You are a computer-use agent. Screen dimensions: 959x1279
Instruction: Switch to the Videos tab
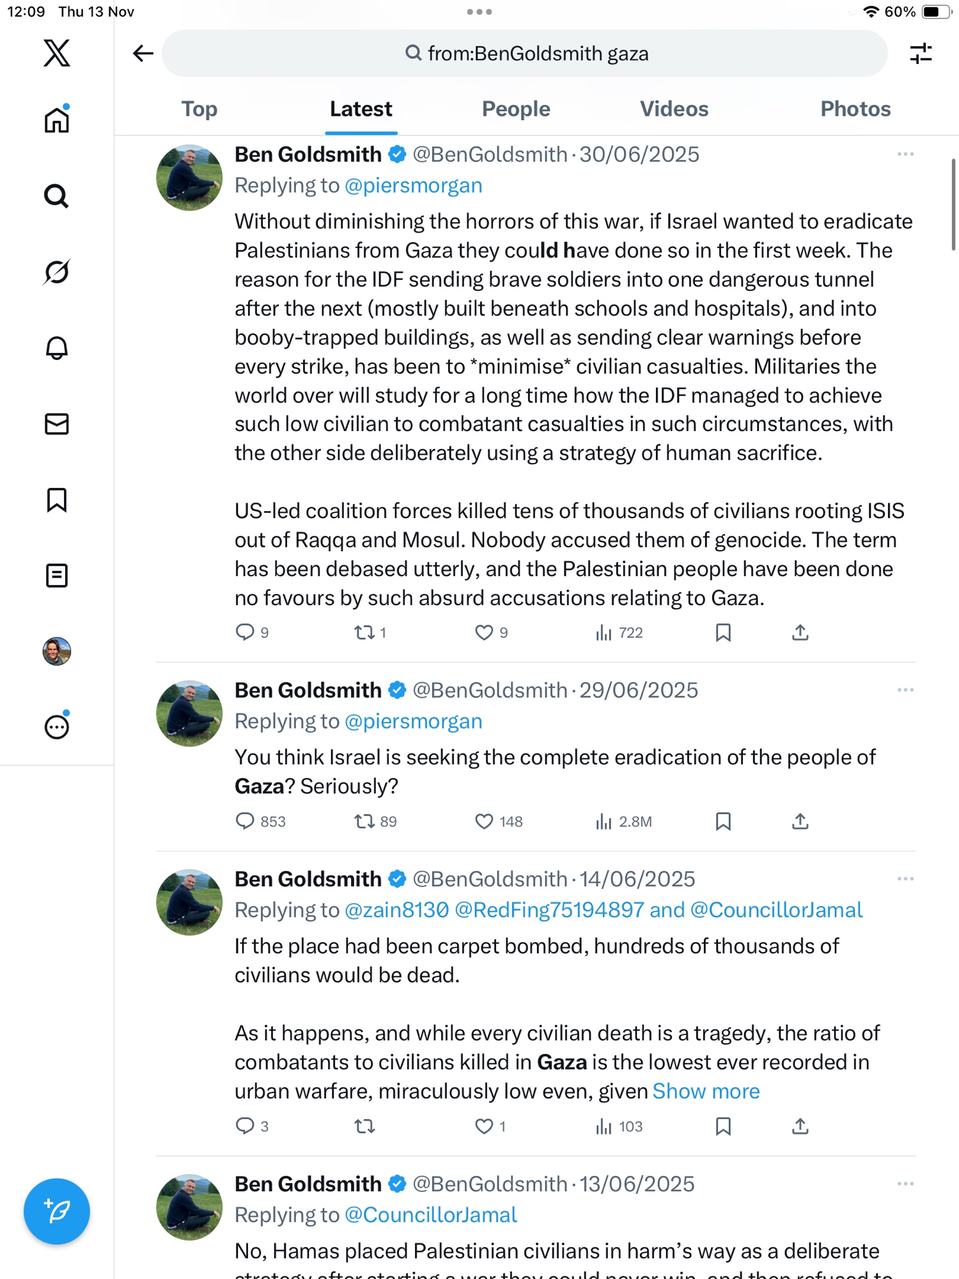point(674,109)
